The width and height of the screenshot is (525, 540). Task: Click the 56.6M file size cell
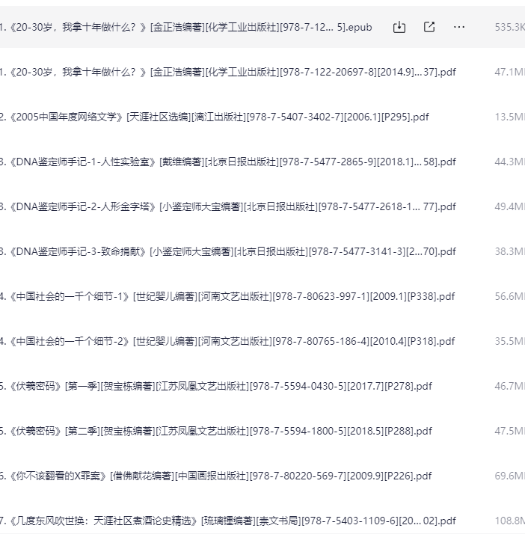(x=509, y=296)
